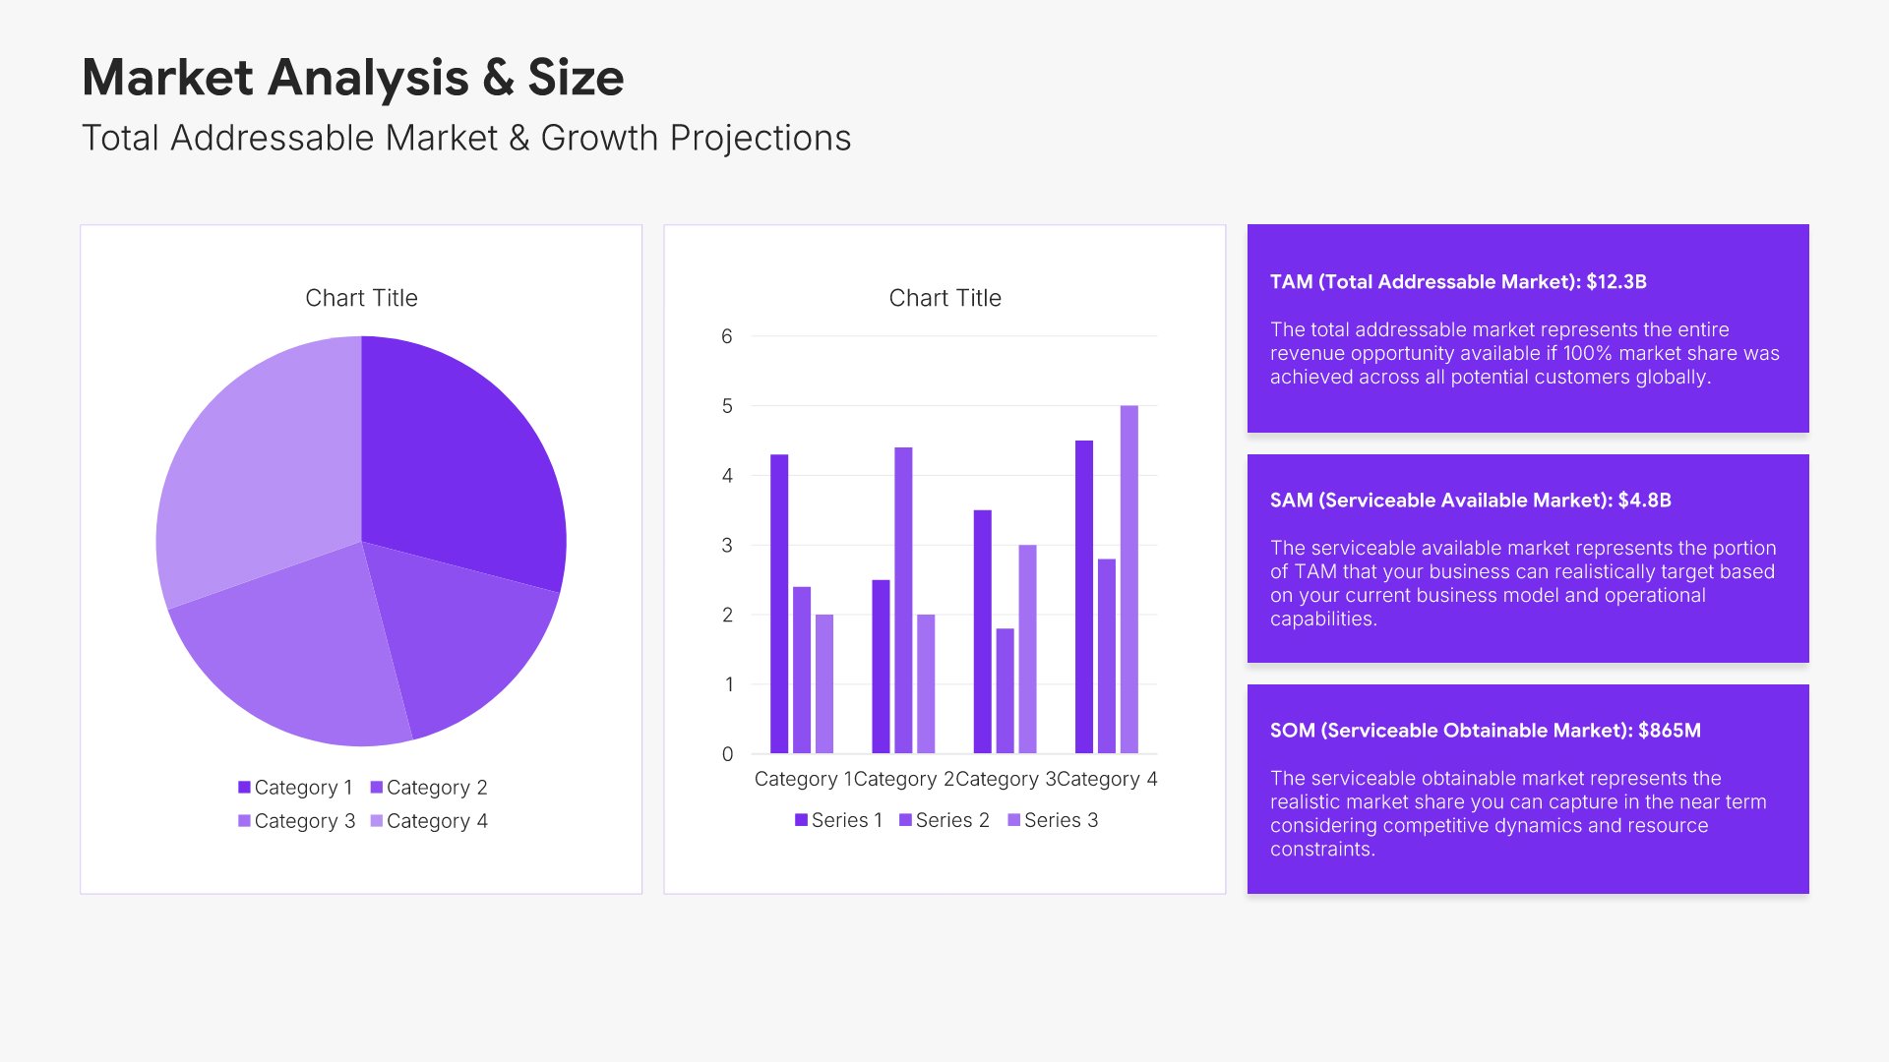Screen dimensions: 1889x1062
Task: Click the Category 1 legend swatch in the pie chart
Action: [244, 787]
